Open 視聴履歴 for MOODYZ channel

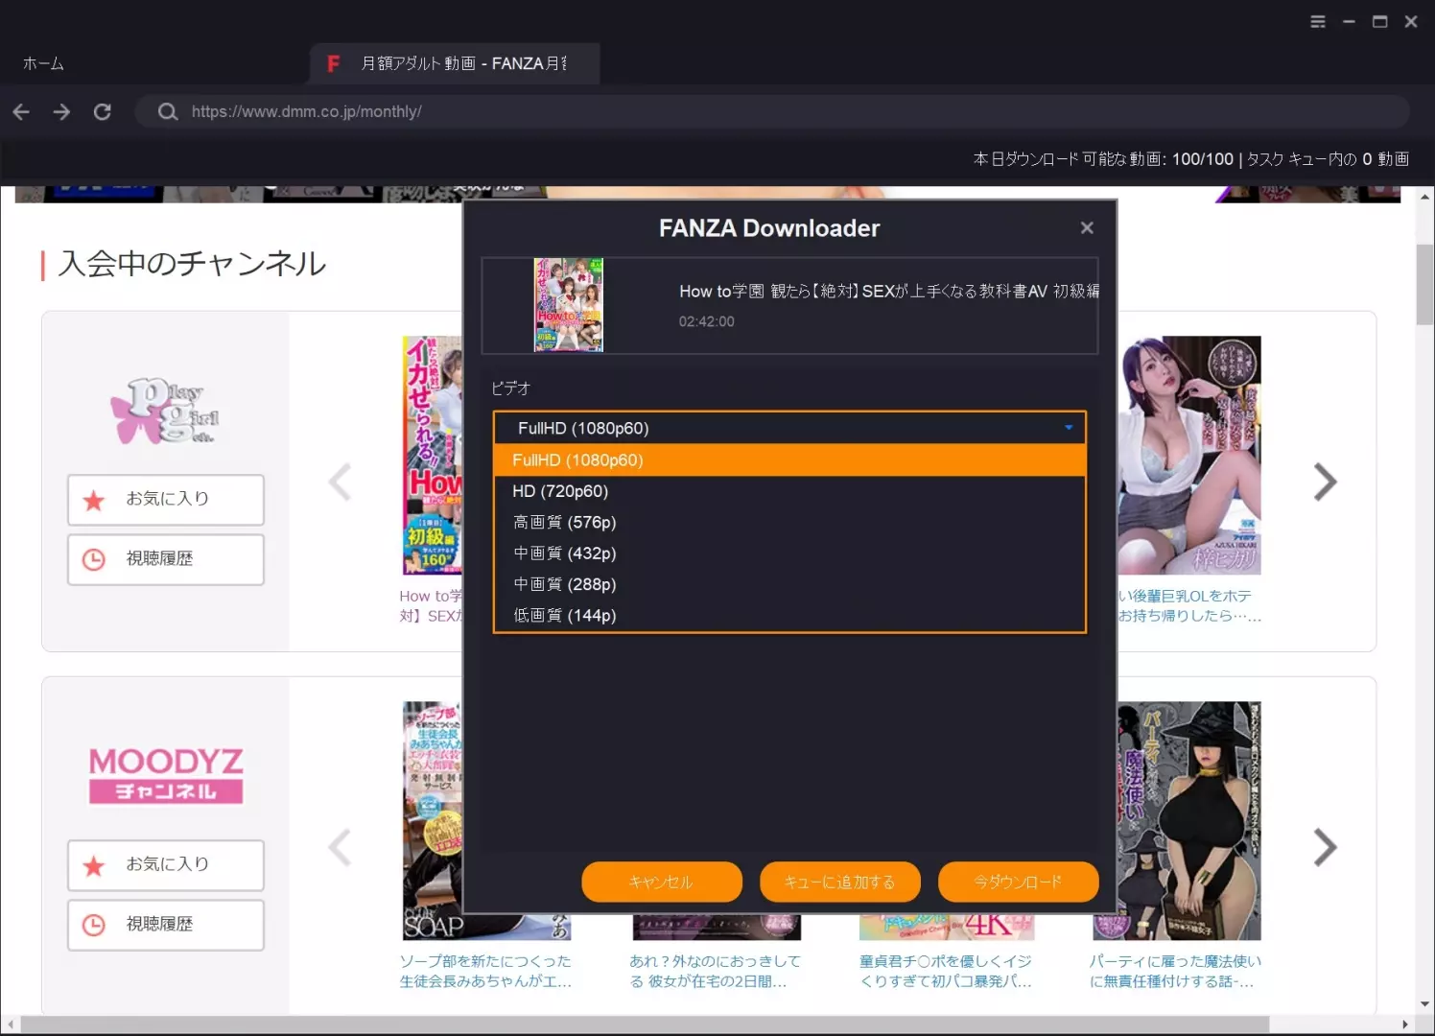[x=166, y=925]
